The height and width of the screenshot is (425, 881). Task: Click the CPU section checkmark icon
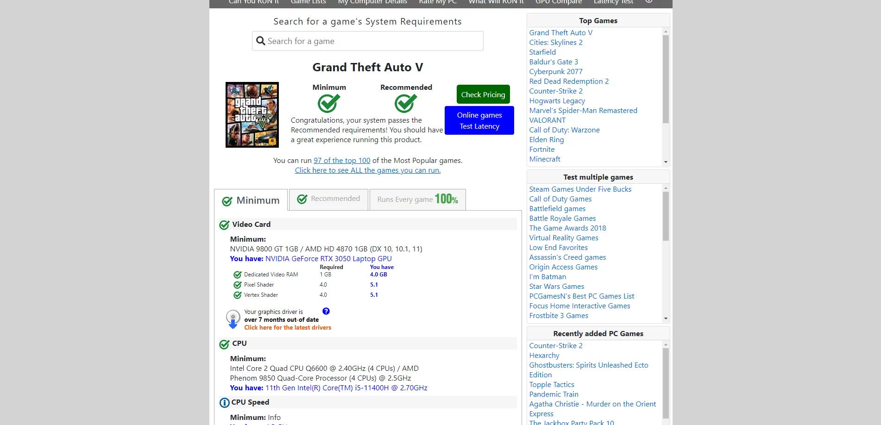224,344
